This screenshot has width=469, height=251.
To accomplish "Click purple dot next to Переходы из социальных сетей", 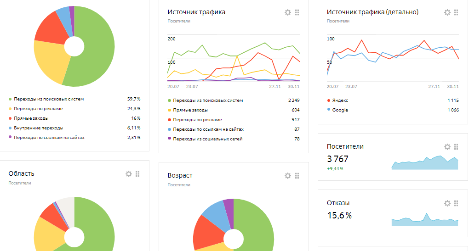I will pos(169,139).
